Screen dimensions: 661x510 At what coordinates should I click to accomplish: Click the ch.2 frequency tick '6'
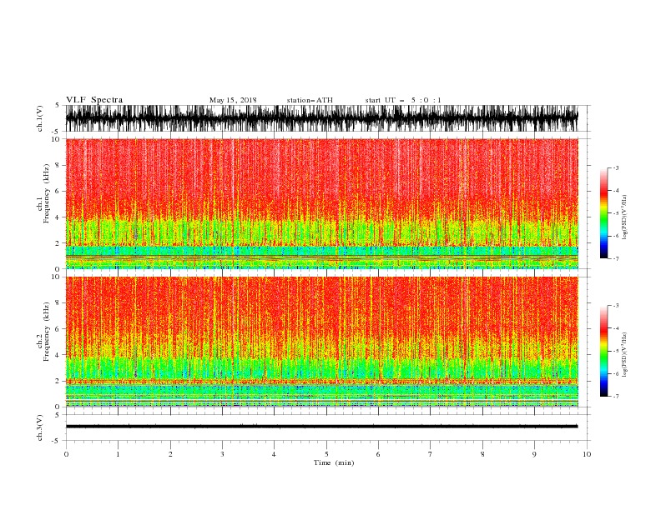58,329
